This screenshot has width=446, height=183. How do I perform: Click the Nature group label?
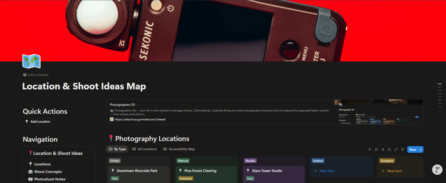183,161
